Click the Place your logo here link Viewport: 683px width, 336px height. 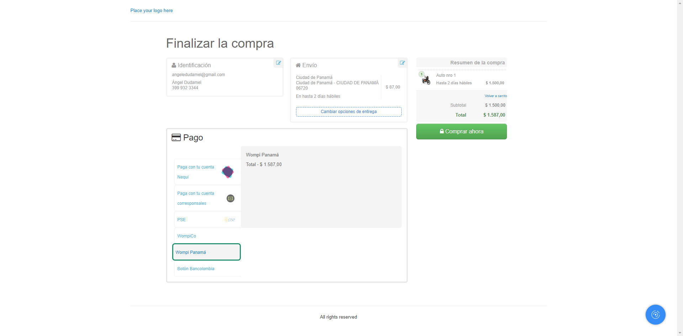152,11
